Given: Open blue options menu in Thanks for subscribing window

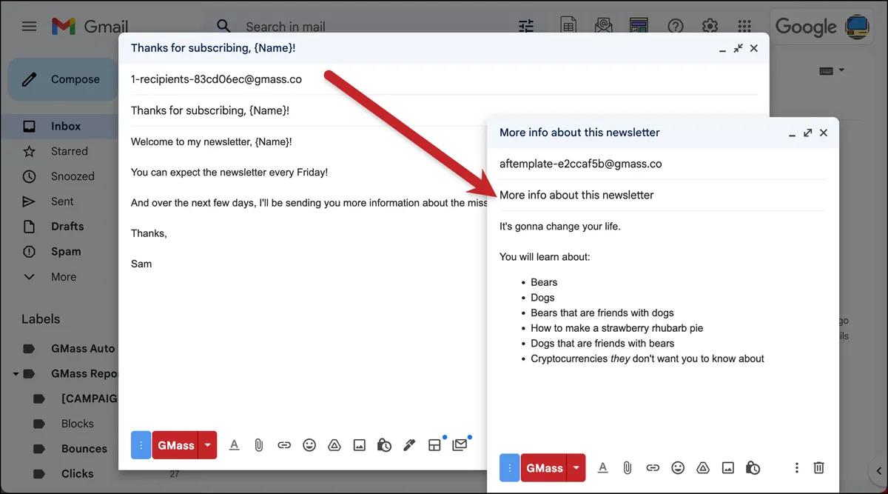Looking at the screenshot, I should coord(141,445).
